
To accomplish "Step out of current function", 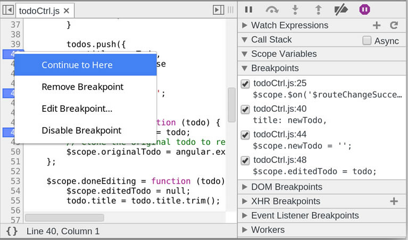I will click(x=319, y=10).
